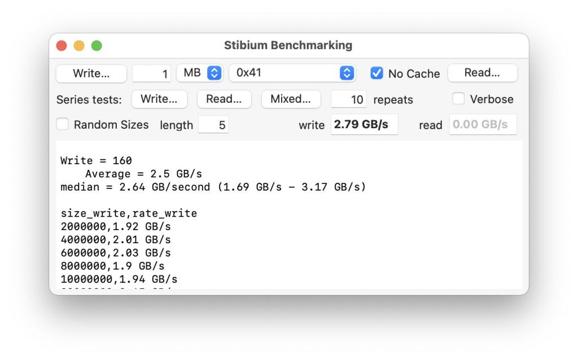Click the median result line in output
Viewport: 578px width, 360px height.
(213, 187)
